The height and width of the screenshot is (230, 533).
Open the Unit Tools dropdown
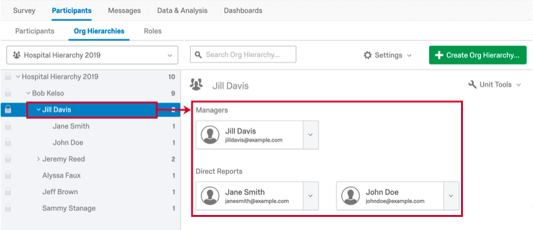pos(495,84)
